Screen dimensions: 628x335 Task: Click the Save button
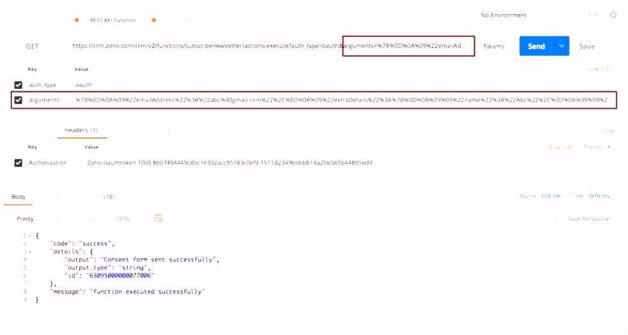click(x=586, y=47)
